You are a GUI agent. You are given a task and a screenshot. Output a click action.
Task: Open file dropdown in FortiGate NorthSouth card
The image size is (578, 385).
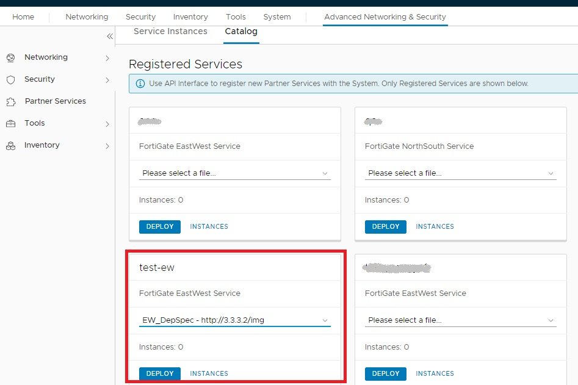click(x=460, y=173)
